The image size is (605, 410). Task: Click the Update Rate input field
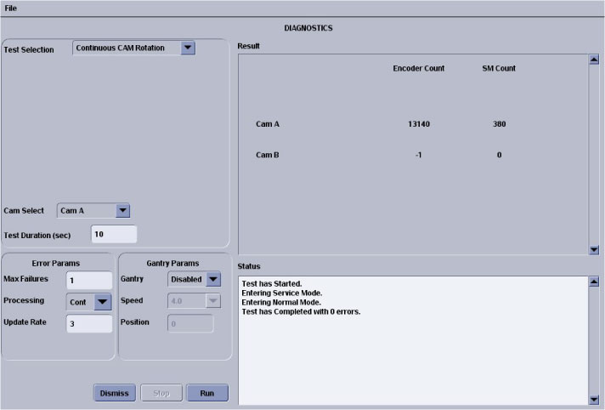tap(88, 323)
